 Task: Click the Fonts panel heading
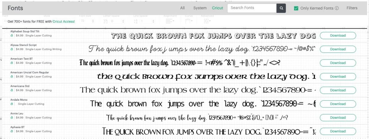15,8
